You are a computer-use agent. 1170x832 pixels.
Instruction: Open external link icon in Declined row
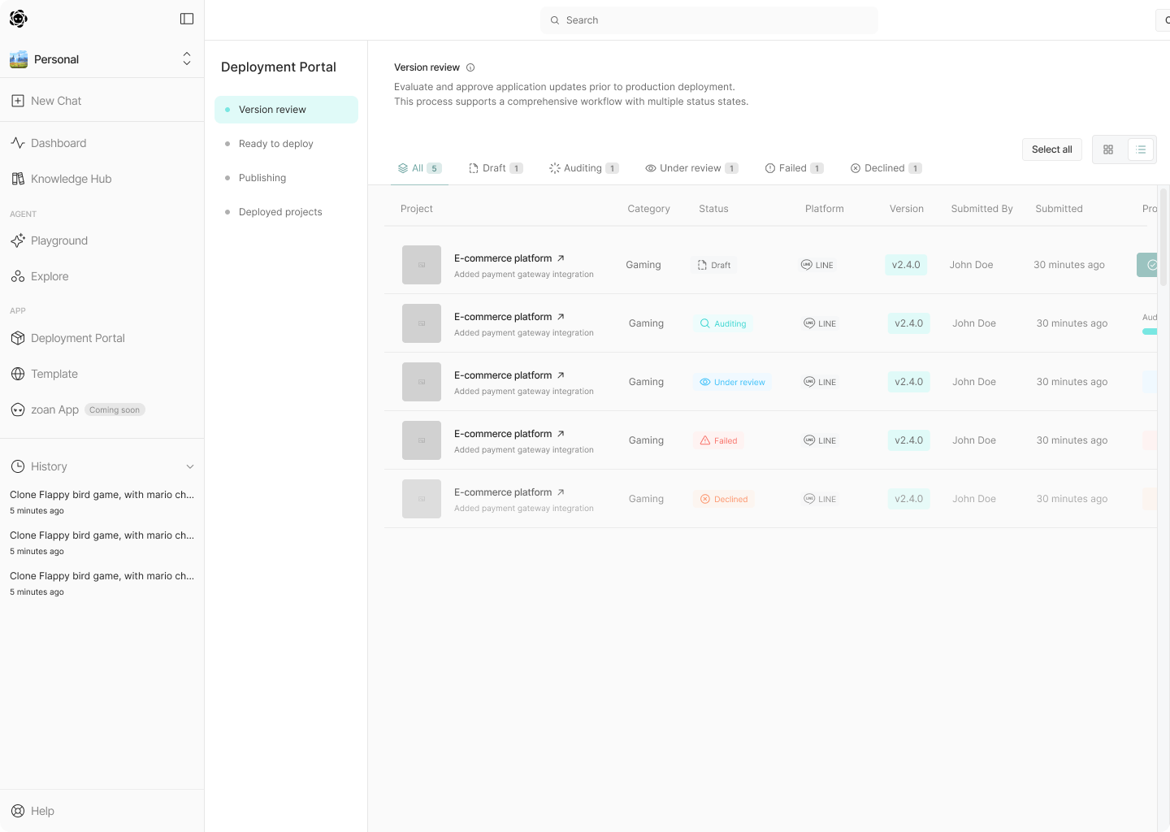pyautogui.click(x=561, y=492)
